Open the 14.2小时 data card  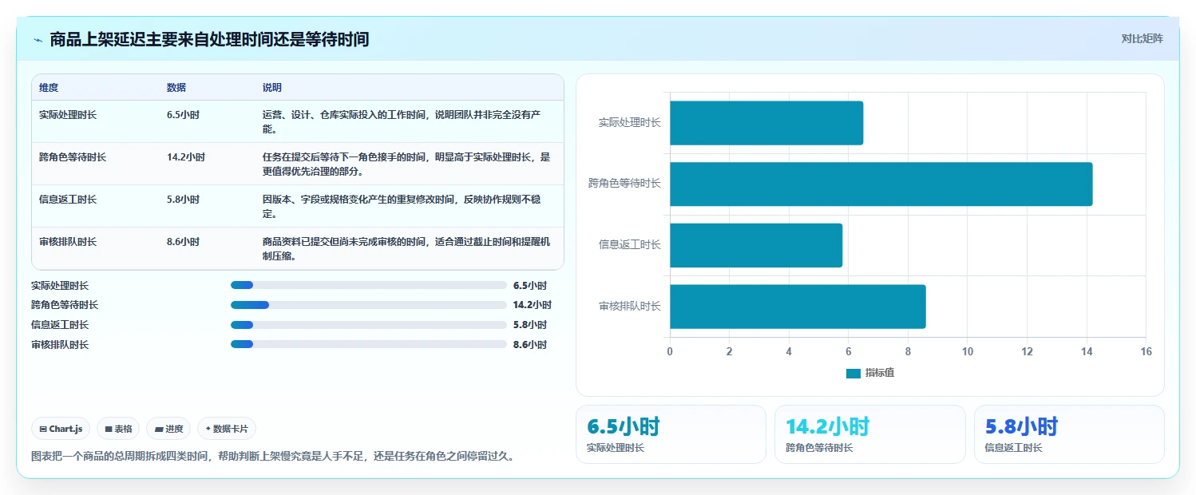[869, 434]
